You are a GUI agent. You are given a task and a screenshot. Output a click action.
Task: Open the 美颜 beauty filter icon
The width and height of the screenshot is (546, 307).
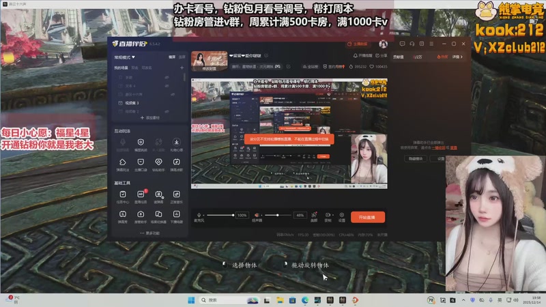(314, 215)
